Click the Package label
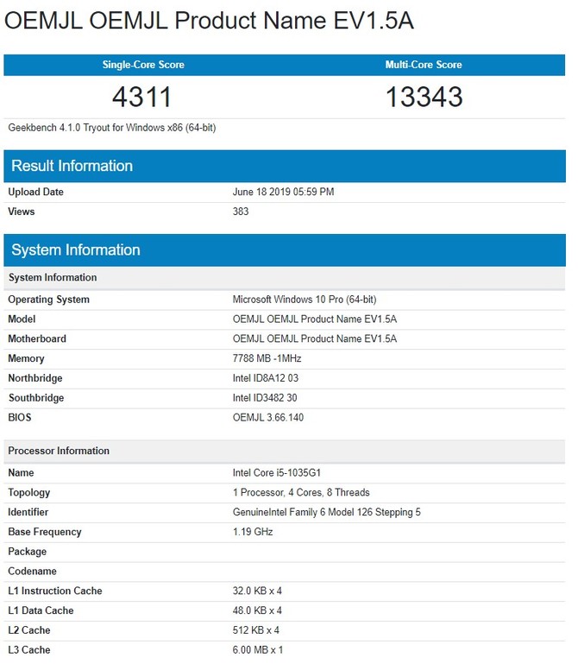Image resolution: width=578 pixels, height=670 pixels. [28, 552]
